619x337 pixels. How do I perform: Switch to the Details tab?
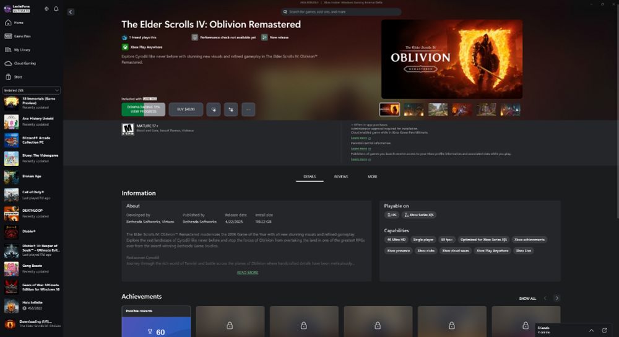click(x=309, y=177)
